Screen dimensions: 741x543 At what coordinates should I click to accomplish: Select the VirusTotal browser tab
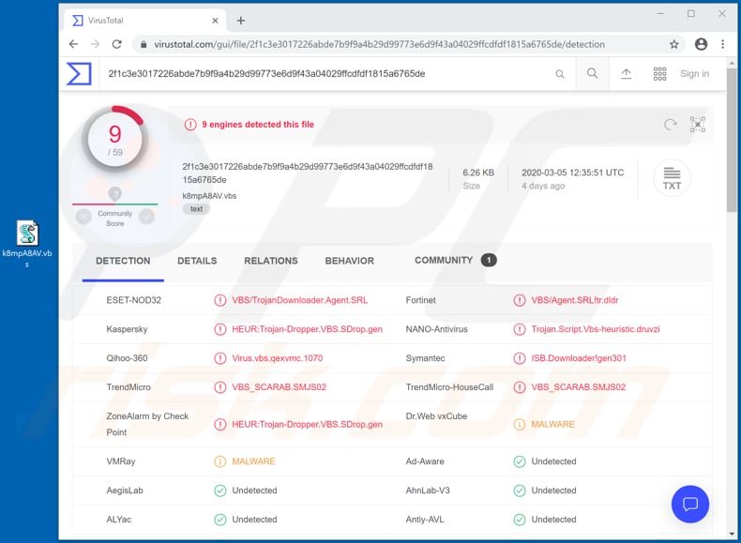tap(144, 21)
